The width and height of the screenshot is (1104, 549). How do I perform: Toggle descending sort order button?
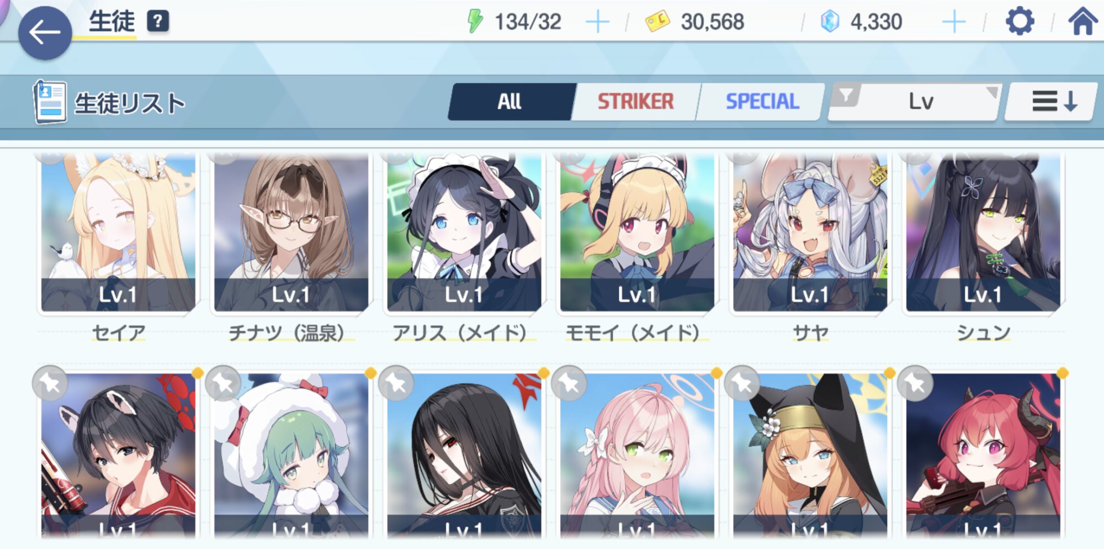(x=1052, y=102)
